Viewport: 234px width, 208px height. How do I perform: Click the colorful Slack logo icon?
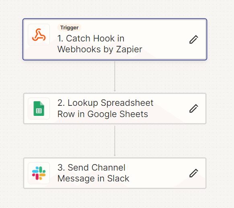(x=39, y=173)
